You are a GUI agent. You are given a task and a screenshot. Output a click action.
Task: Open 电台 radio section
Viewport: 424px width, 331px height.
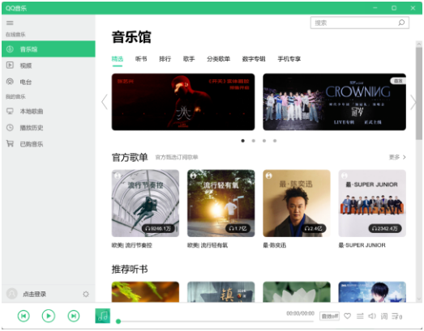(x=49, y=82)
